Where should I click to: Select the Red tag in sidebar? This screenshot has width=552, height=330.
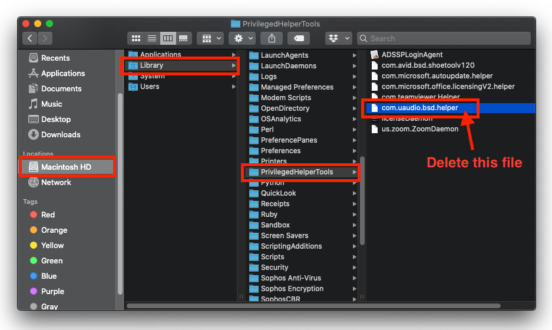point(48,214)
